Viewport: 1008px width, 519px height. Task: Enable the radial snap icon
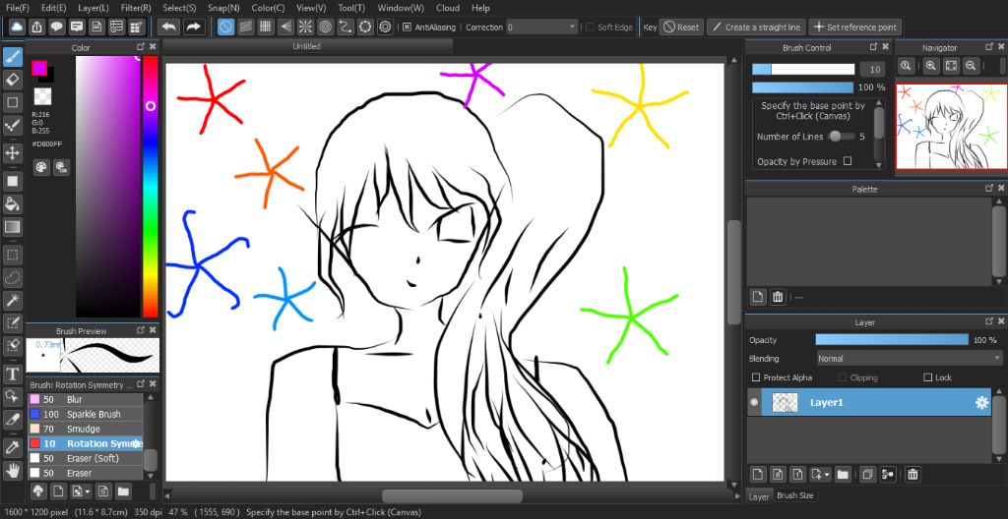[x=305, y=27]
